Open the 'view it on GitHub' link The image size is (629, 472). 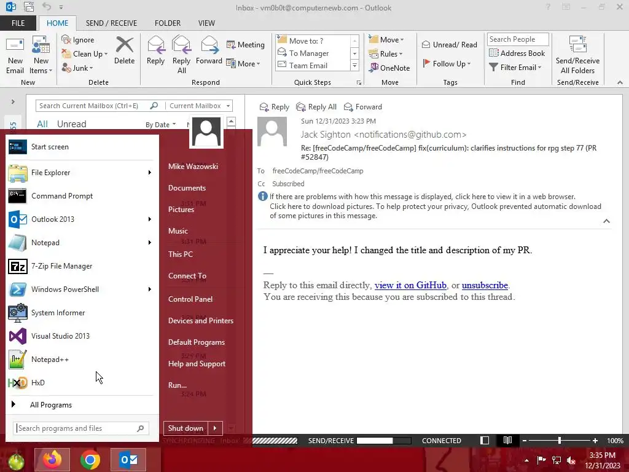tap(410, 285)
